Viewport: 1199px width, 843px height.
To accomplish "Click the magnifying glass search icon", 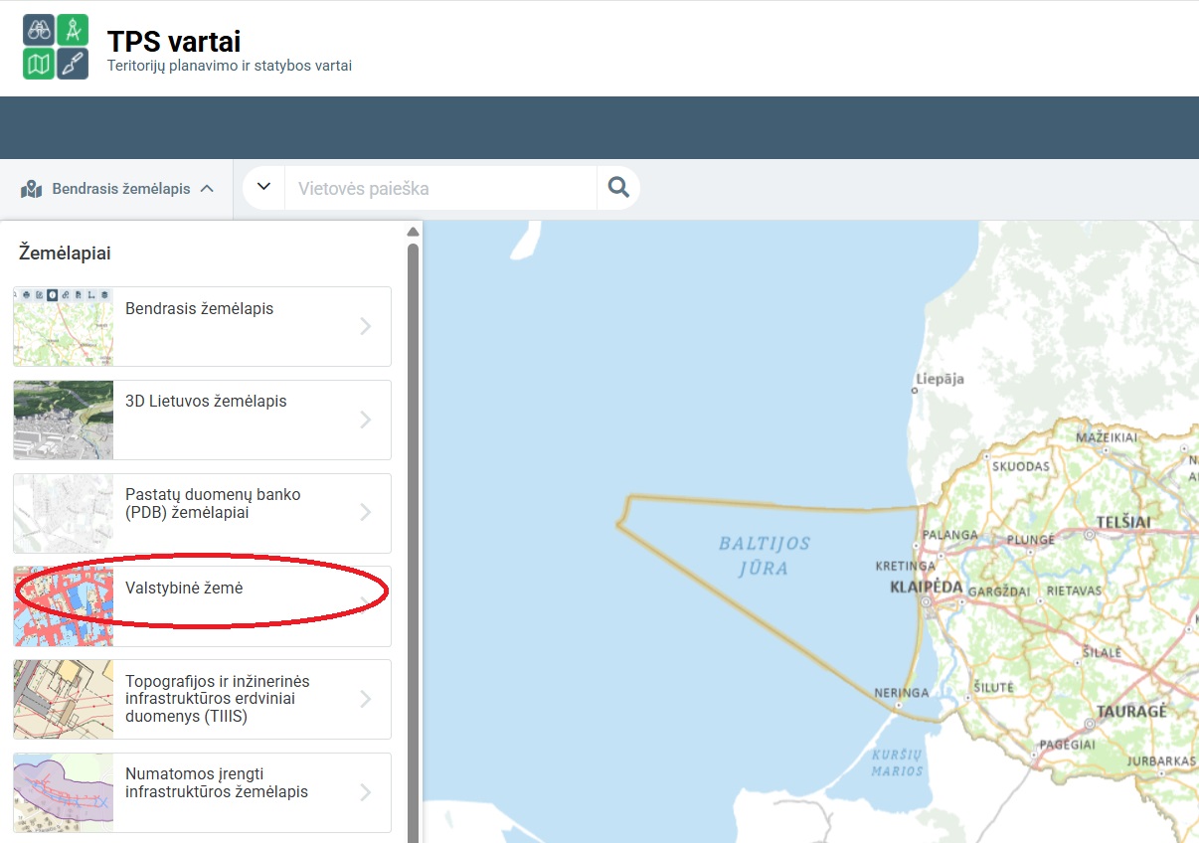I will click(x=618, y=188).
